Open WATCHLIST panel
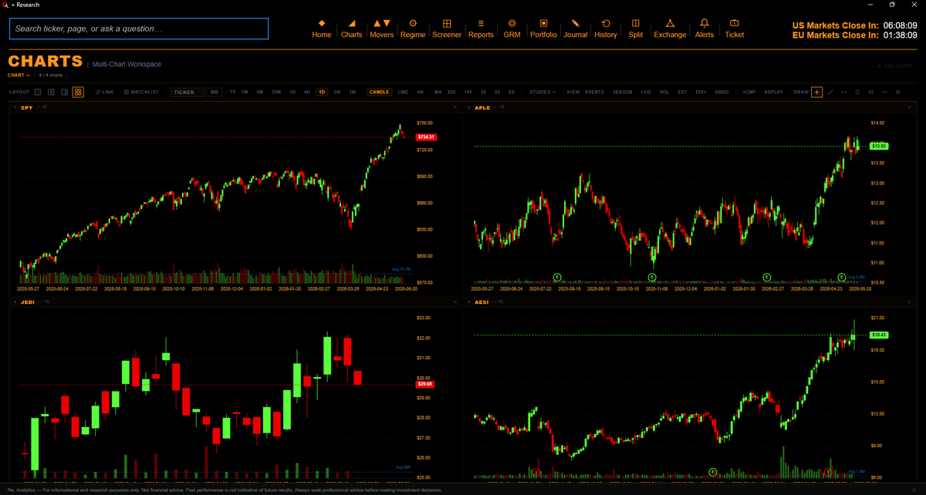The width and height of the screenshot is (926, 495). (x=141, y=92)
